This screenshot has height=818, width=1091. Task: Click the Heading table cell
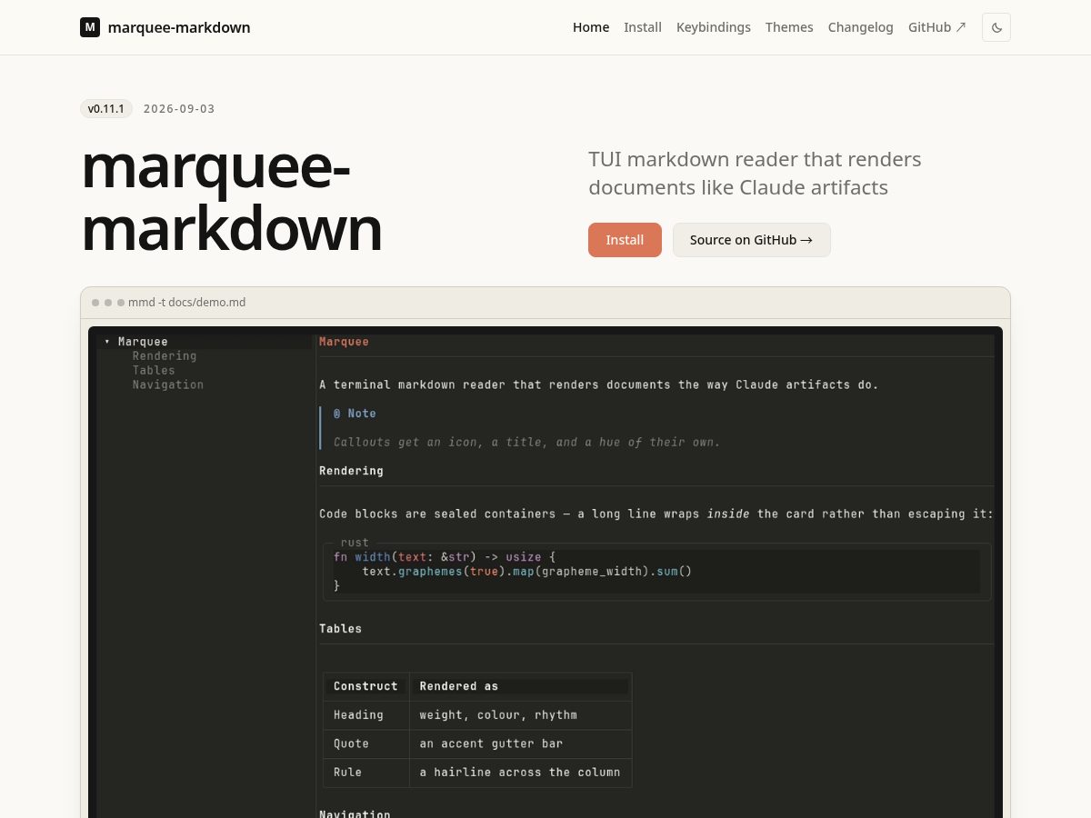tap(358, 715)
